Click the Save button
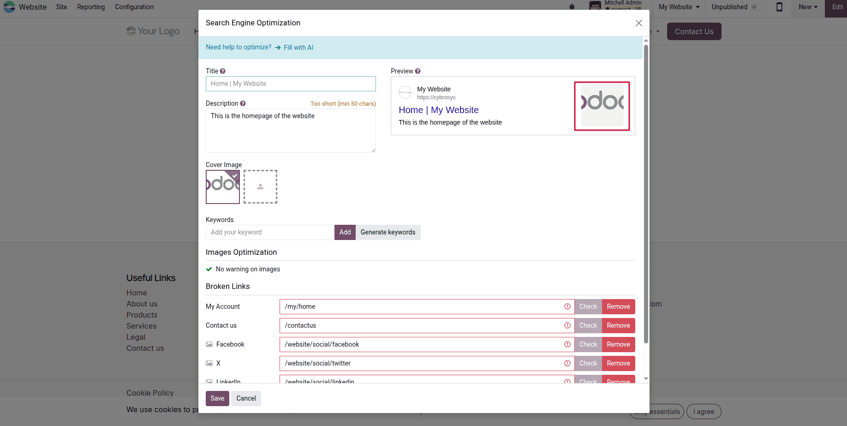 (217, 398)
